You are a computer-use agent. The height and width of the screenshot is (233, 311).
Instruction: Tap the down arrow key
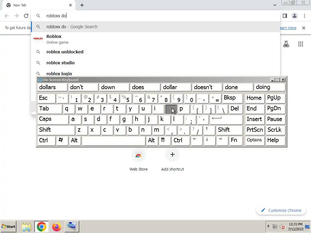[210, 141]
